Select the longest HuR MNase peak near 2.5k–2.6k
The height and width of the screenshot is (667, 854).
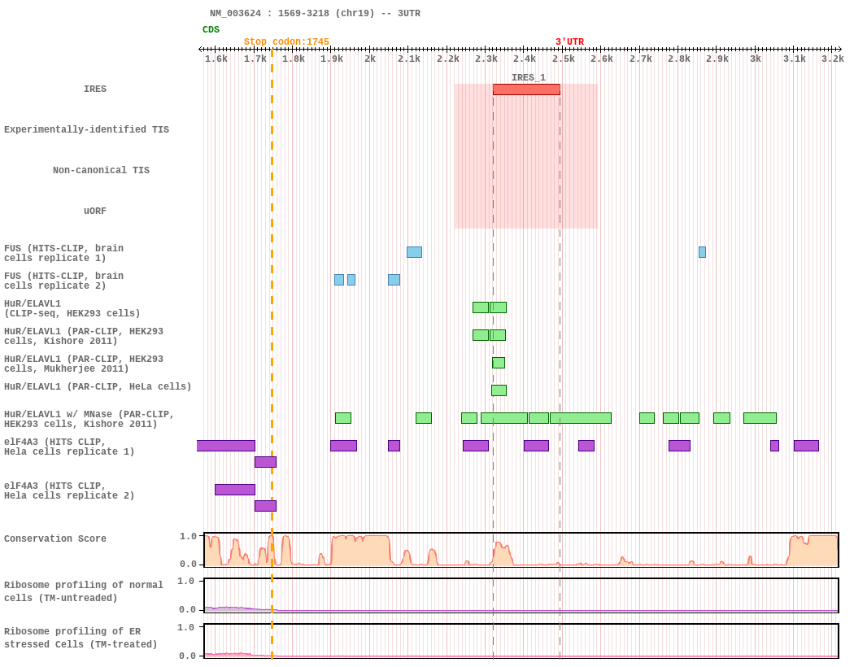click(581, 418)
